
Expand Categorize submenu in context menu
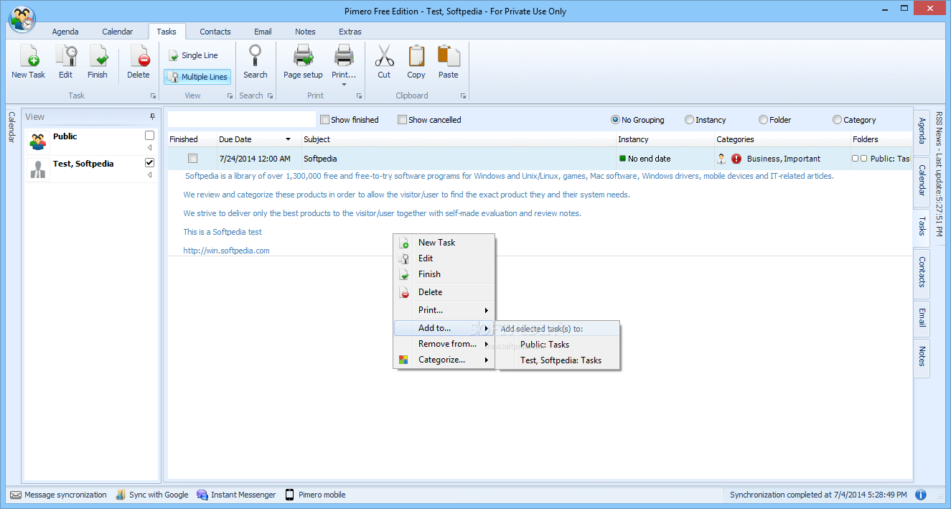pos(444,360)
